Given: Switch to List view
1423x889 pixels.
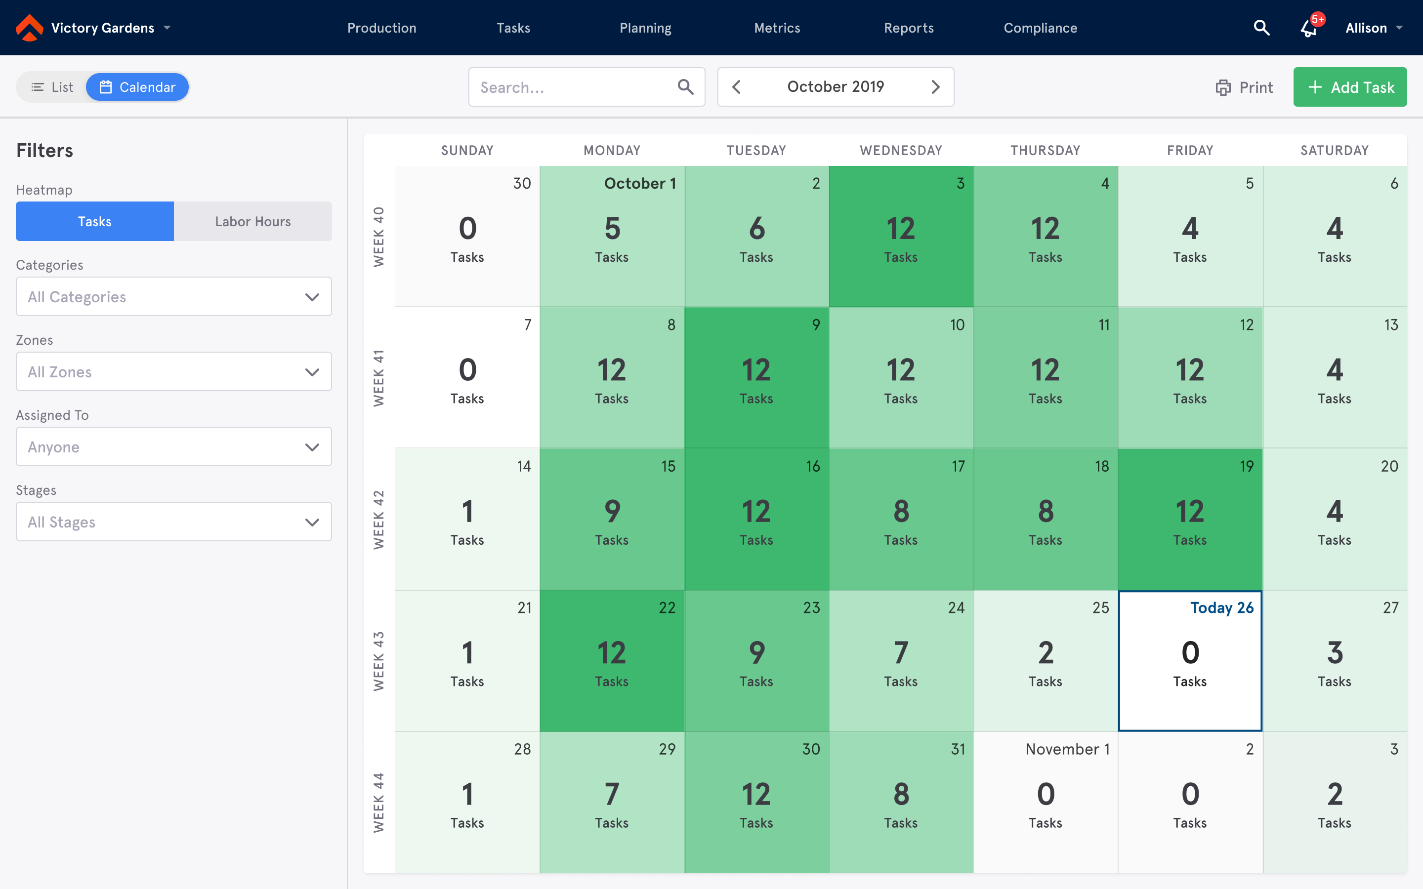Looking at the screenshot, I should point(52,87).
